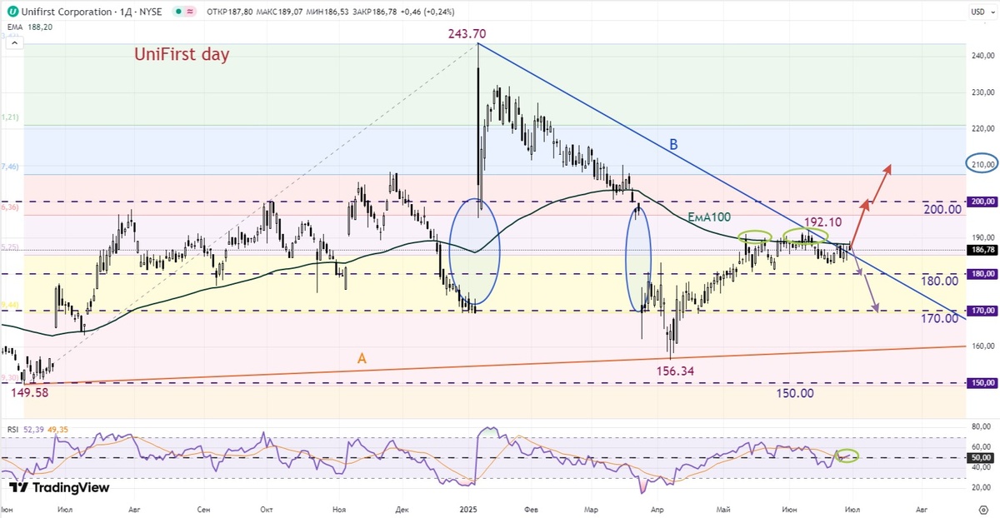Click the 180,00 price level label on axis
This screenshot has width=1000, height=518.
(983, 274)
